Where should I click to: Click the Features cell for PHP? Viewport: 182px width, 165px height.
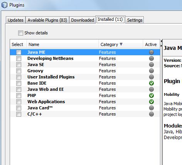click(x=107, y=95)
